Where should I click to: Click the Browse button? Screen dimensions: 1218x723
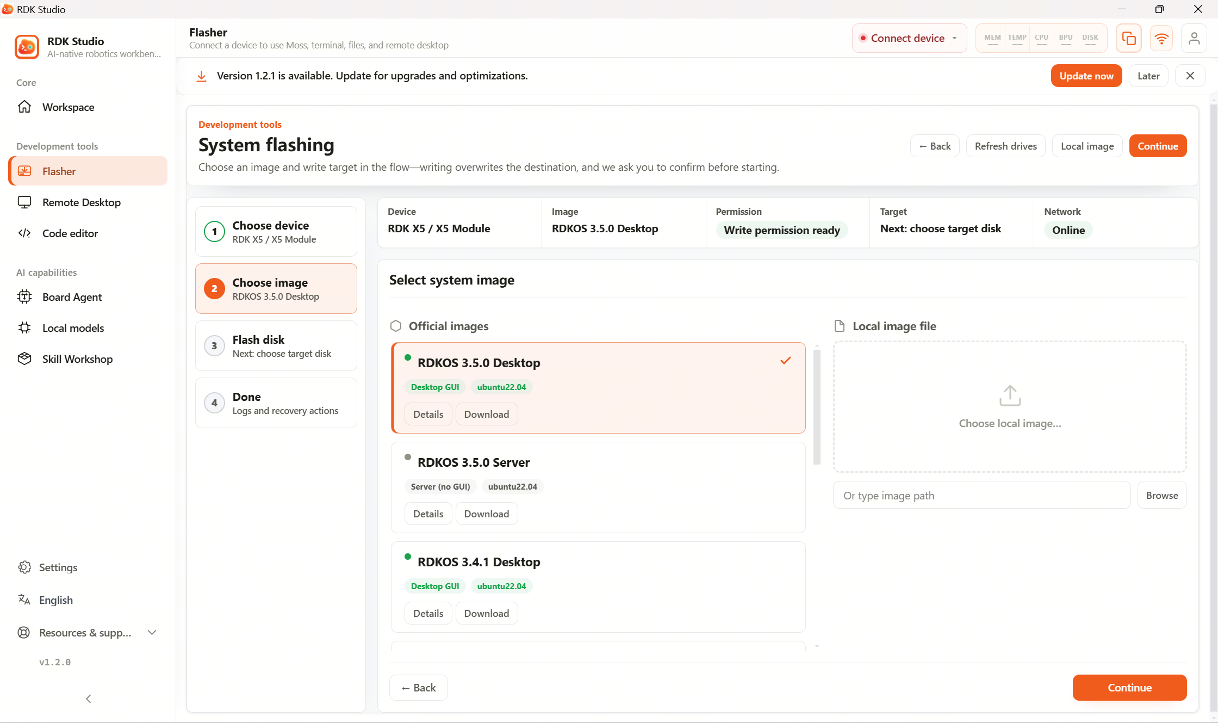(x=1162, y=495)
